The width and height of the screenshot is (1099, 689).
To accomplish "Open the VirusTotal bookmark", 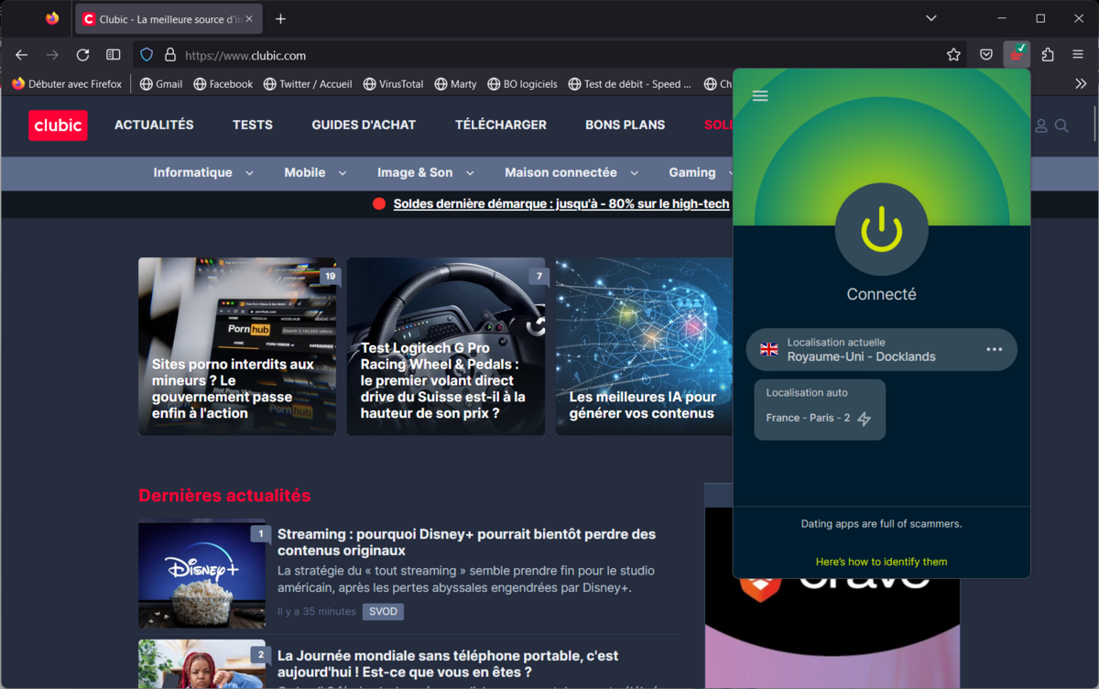I will click(393, 83).
